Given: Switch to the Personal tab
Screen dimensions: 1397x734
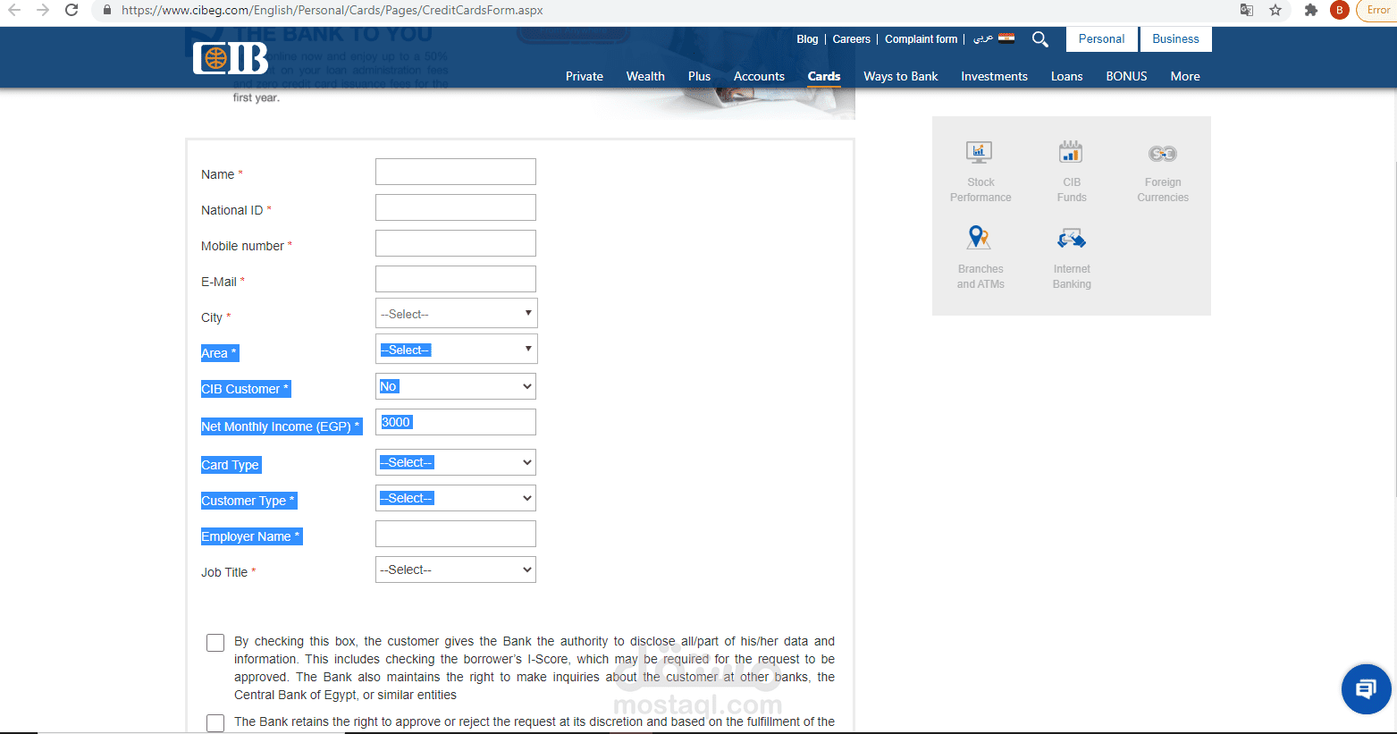Looking at the screenshot, I should click(1101, 39).
